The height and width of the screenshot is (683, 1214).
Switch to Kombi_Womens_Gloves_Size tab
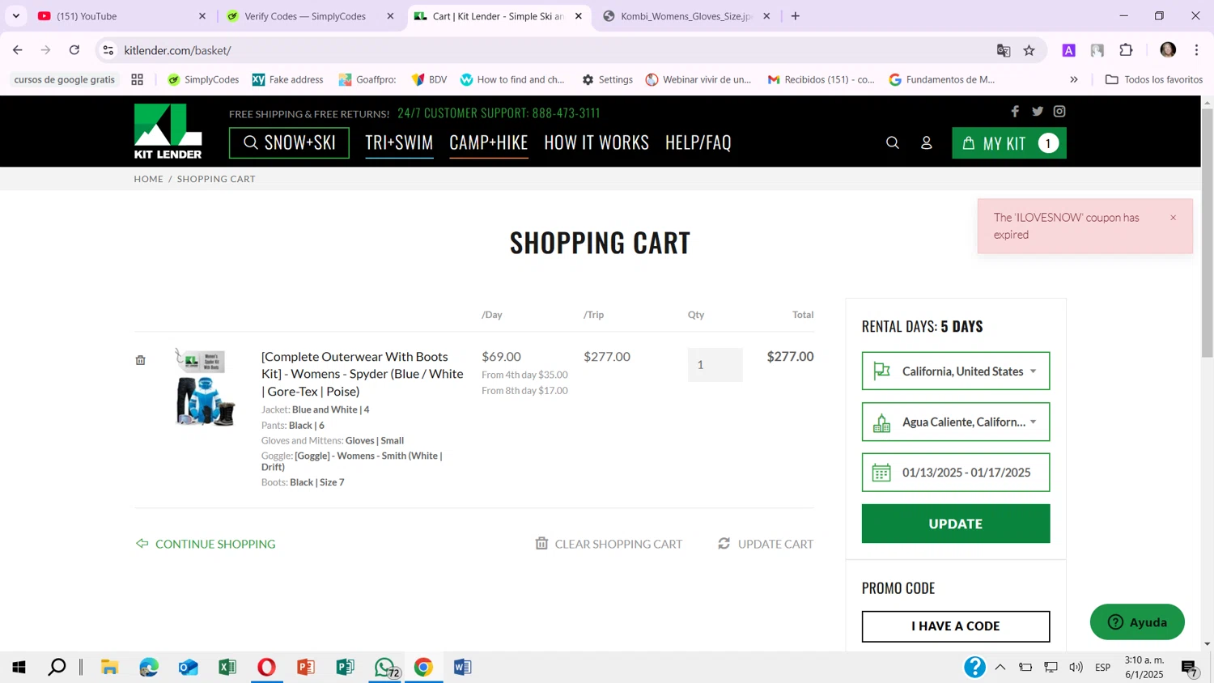[685, 16]
